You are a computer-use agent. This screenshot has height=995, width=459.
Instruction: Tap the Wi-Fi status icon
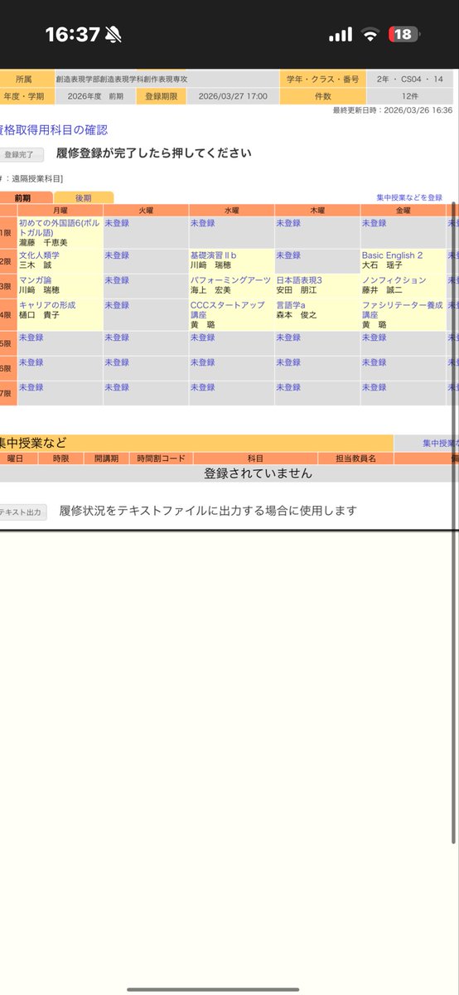[x=370, y=35]
